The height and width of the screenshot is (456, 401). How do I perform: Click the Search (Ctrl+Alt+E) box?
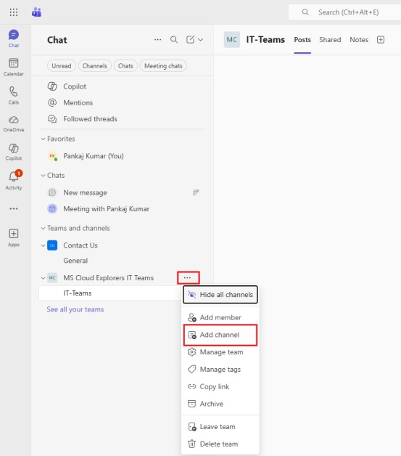(x=345, y=12)
